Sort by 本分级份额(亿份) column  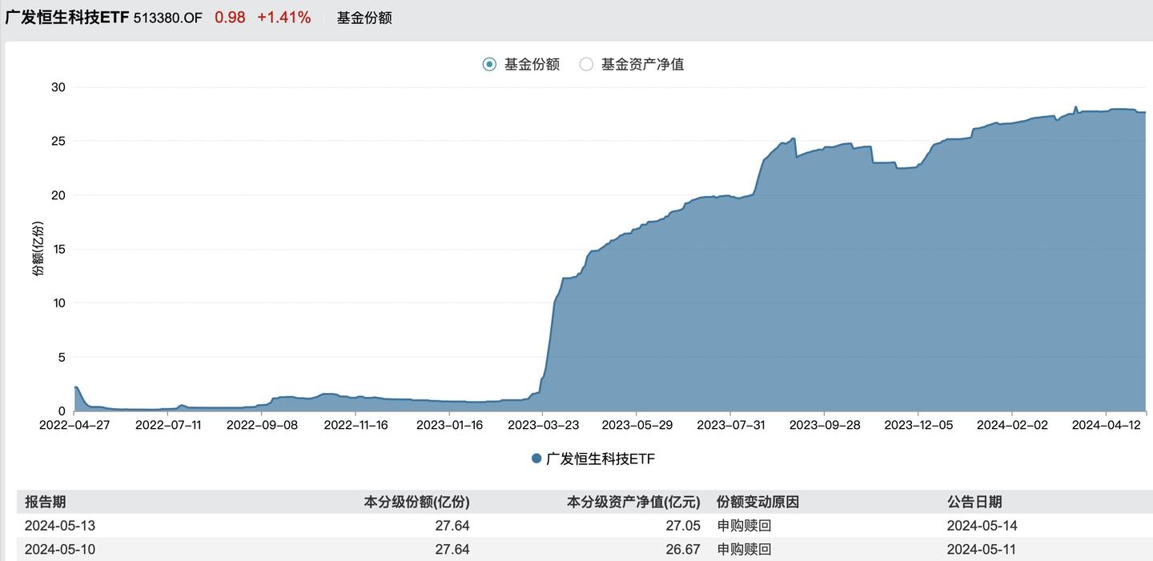418,502
